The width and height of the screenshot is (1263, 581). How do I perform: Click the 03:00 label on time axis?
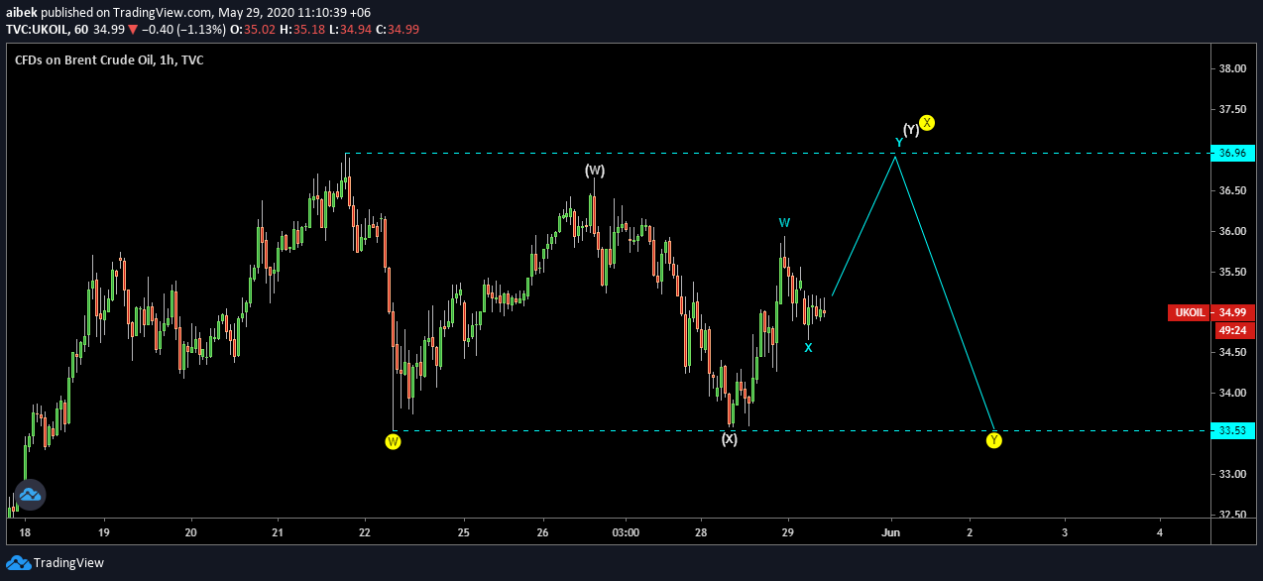tap(626, 532)
